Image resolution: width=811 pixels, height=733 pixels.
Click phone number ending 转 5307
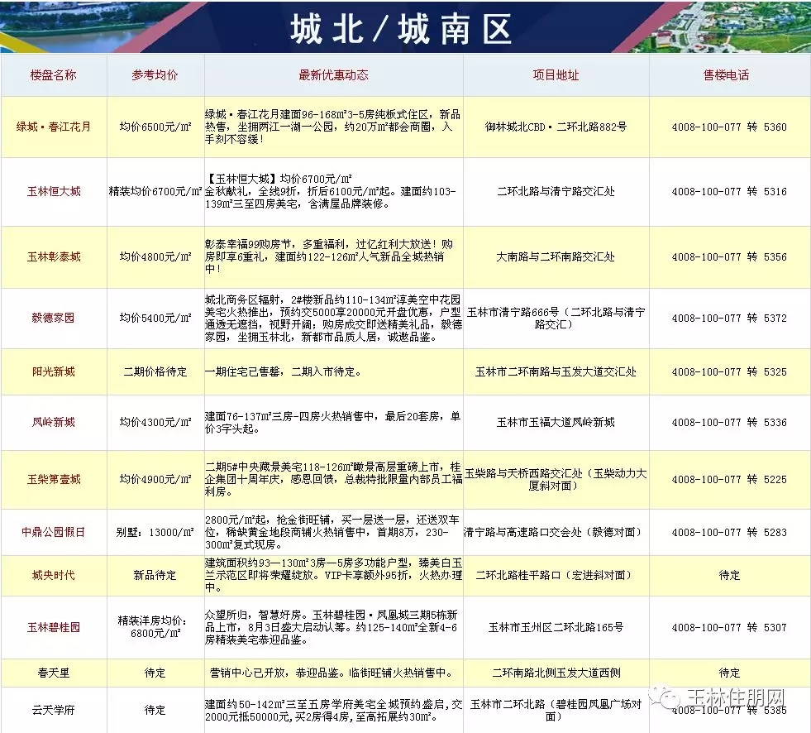pos(729,627)
